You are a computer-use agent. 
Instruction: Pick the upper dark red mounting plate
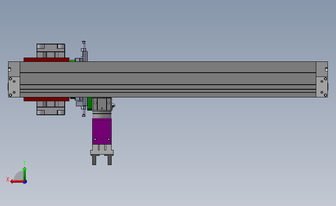pyautogui.click(x=47, y=60)
